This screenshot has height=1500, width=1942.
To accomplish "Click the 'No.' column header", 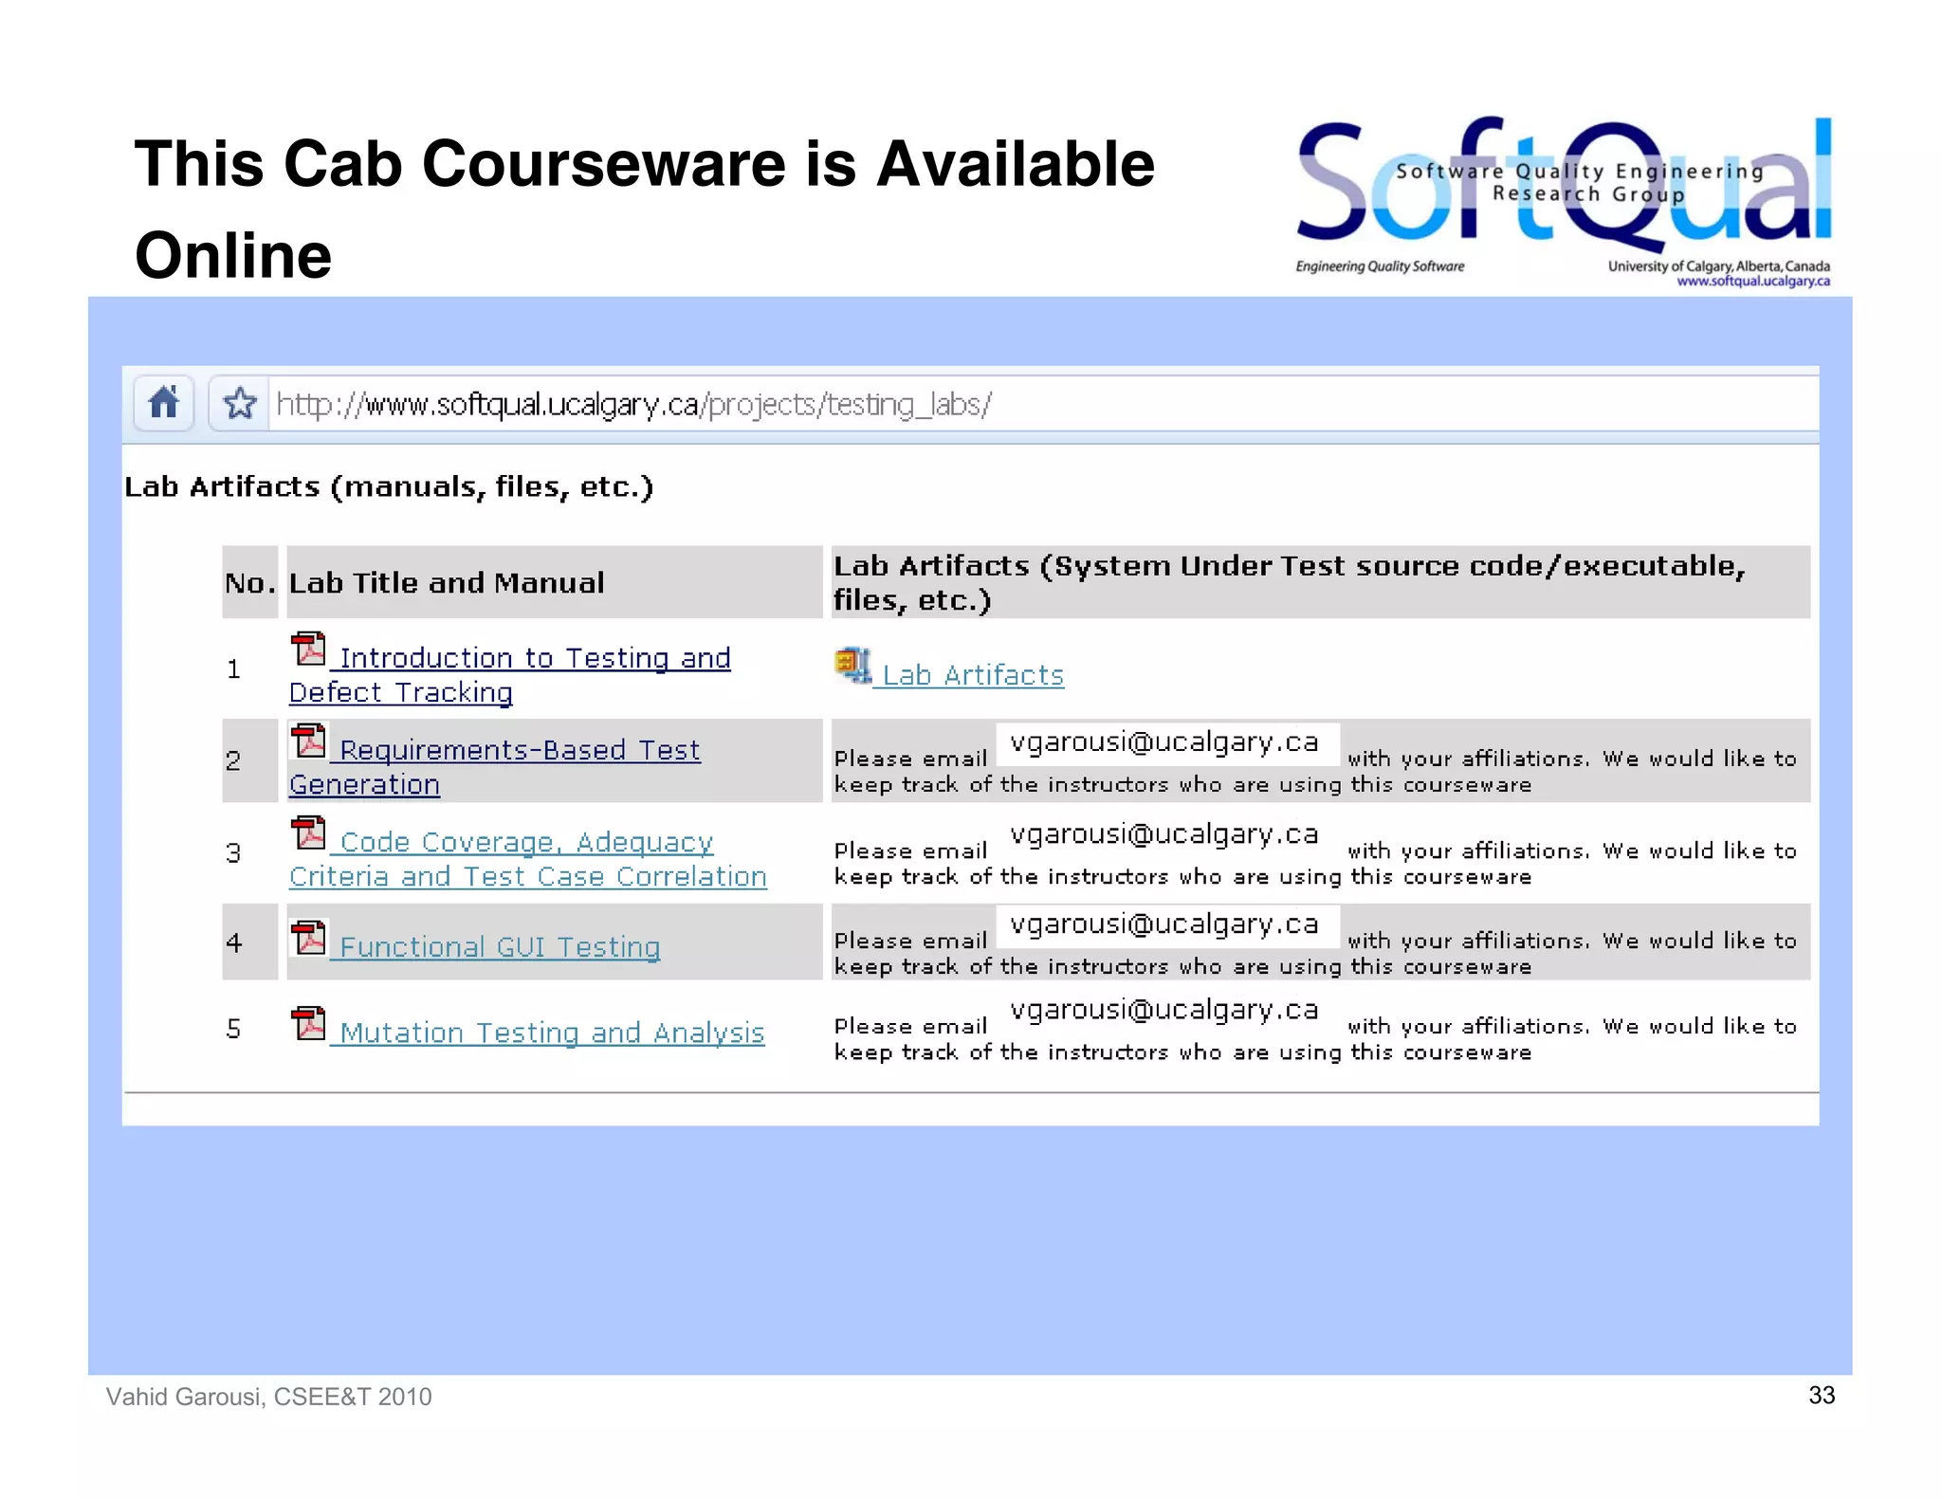I will [250, 582].
